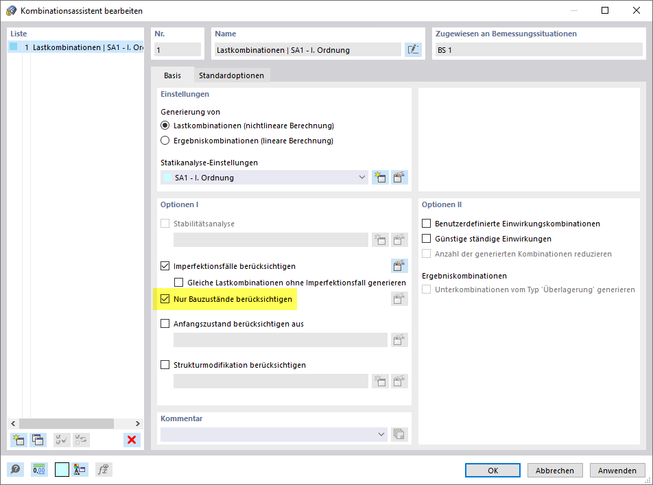
Task: Click edit icon beside Stabilitätsanalyse field
Action: coord(399,239)
